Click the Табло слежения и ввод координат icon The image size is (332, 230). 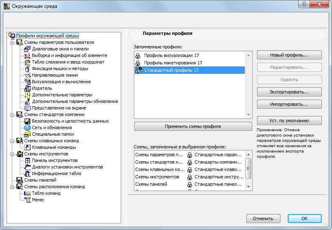tap(27, 62)
